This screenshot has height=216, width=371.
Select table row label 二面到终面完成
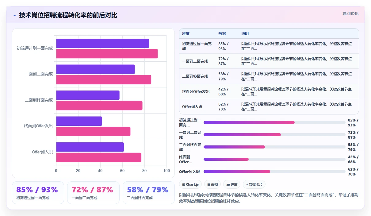(x=195, y=76)
